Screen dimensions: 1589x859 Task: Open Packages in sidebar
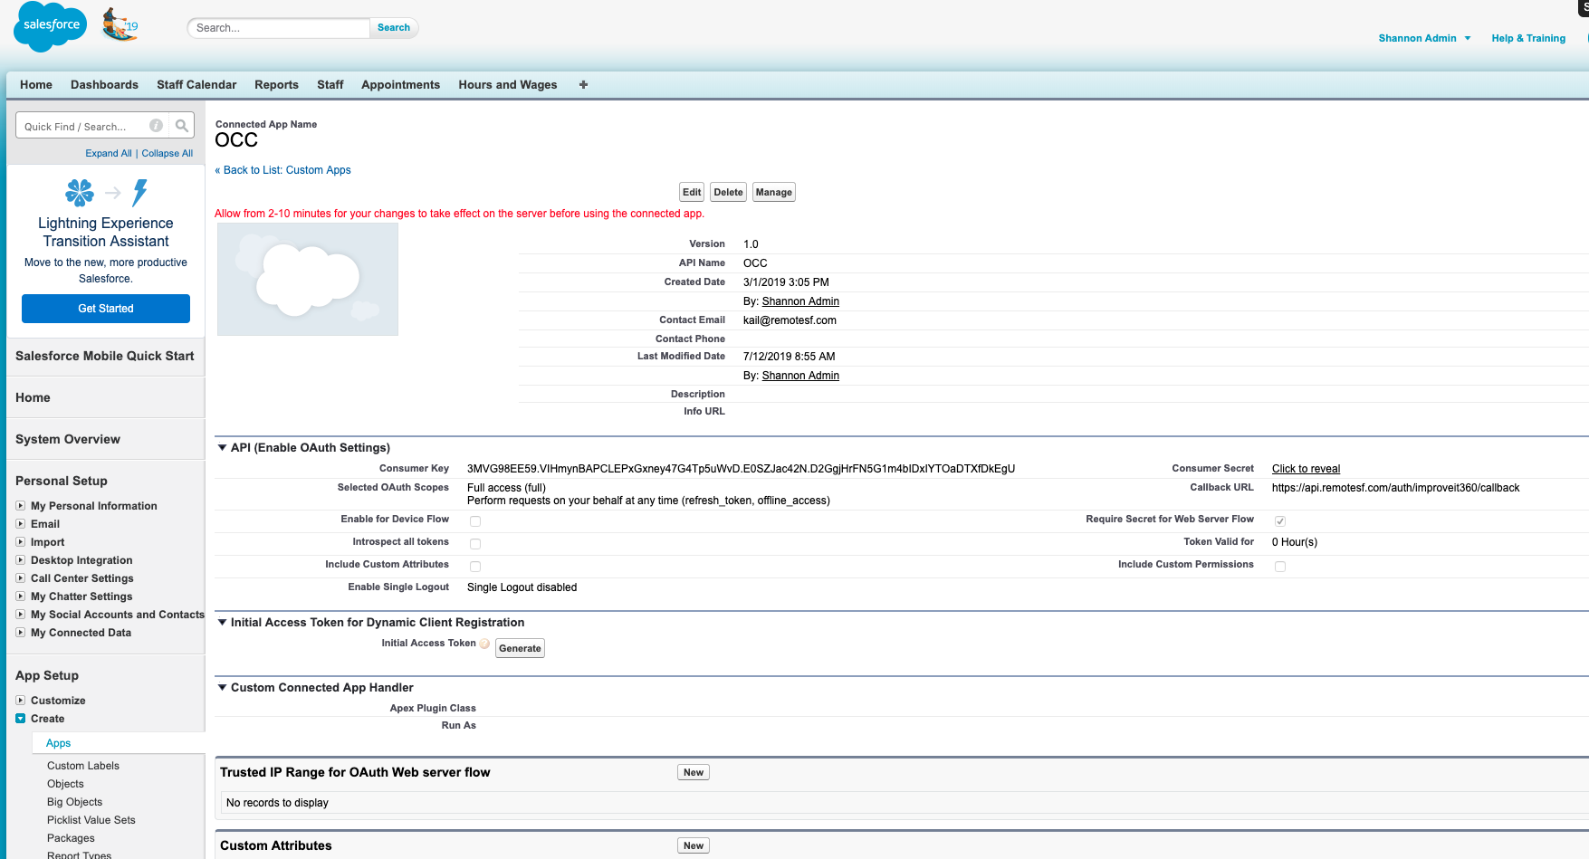click(x=71, y=838)
